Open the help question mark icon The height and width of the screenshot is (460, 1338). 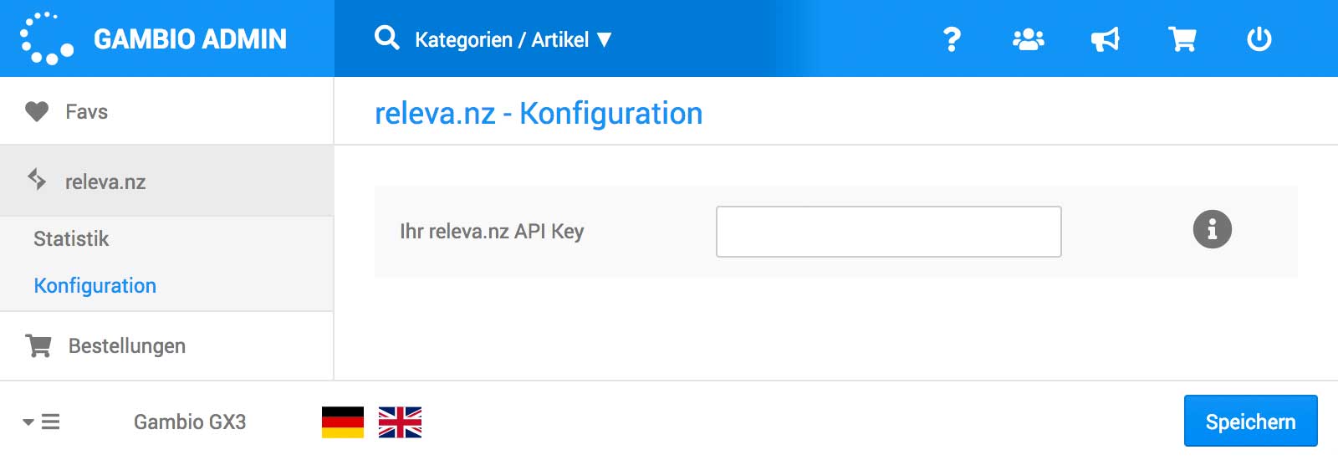[952, 39]
